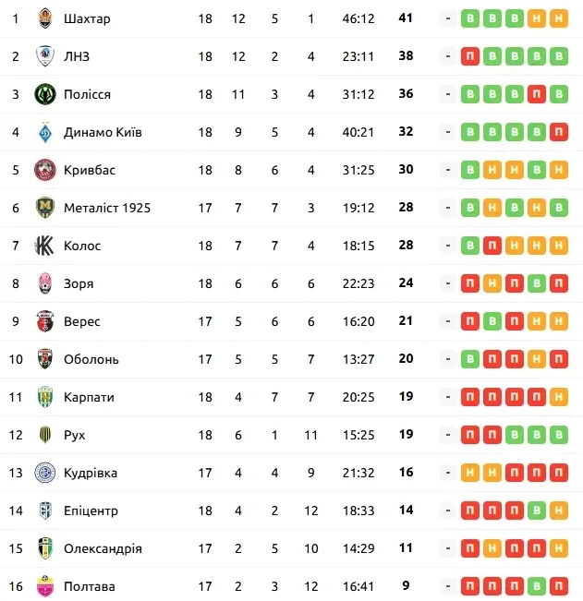Click the Епіцентр team name link
Image resolution: width=583 pixels, height=601 pixels.
[91, 511]
